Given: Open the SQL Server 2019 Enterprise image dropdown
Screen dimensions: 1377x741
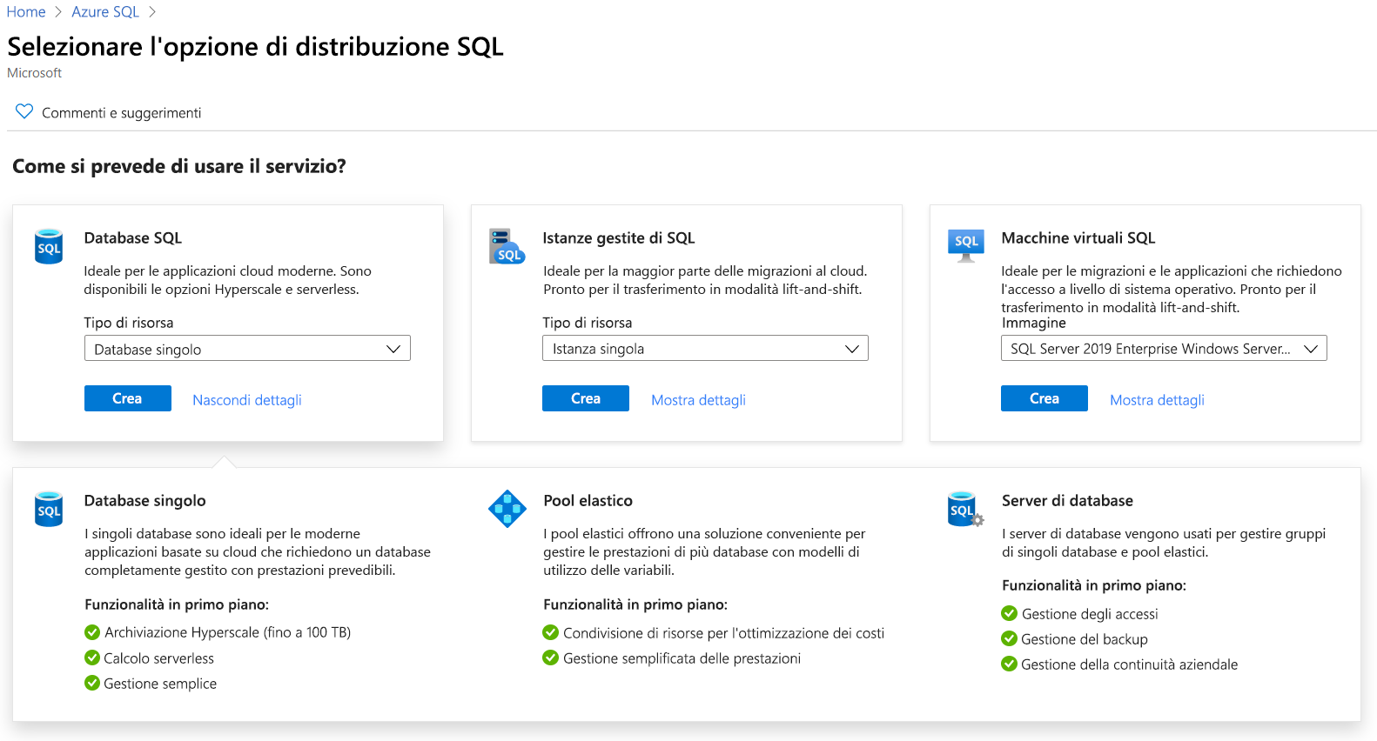Looking at the screenshot, I should pyautogui.click(x=1164, y=348).
